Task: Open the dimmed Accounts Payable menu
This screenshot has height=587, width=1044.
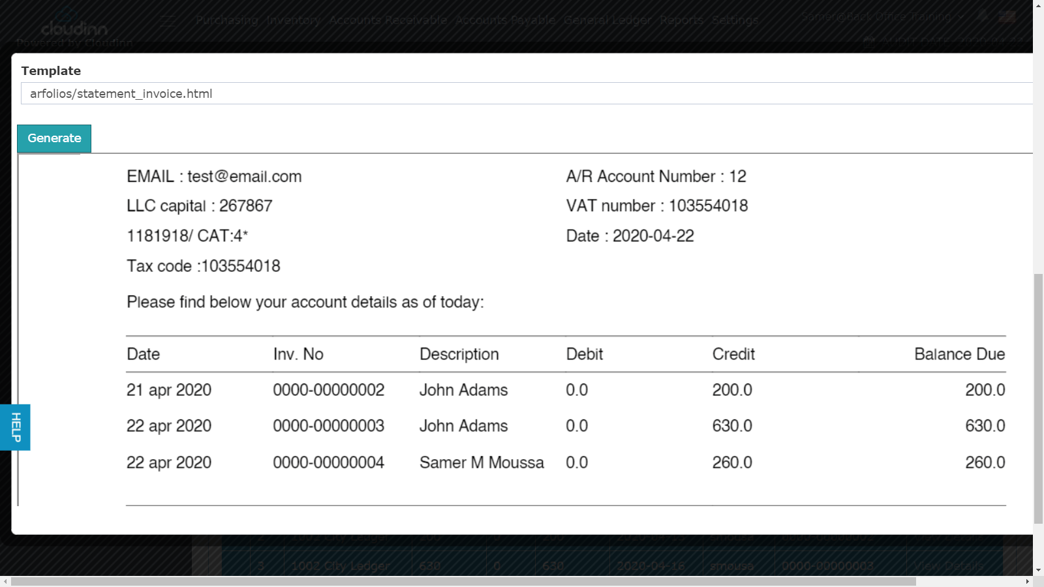Action: (505, 20)
